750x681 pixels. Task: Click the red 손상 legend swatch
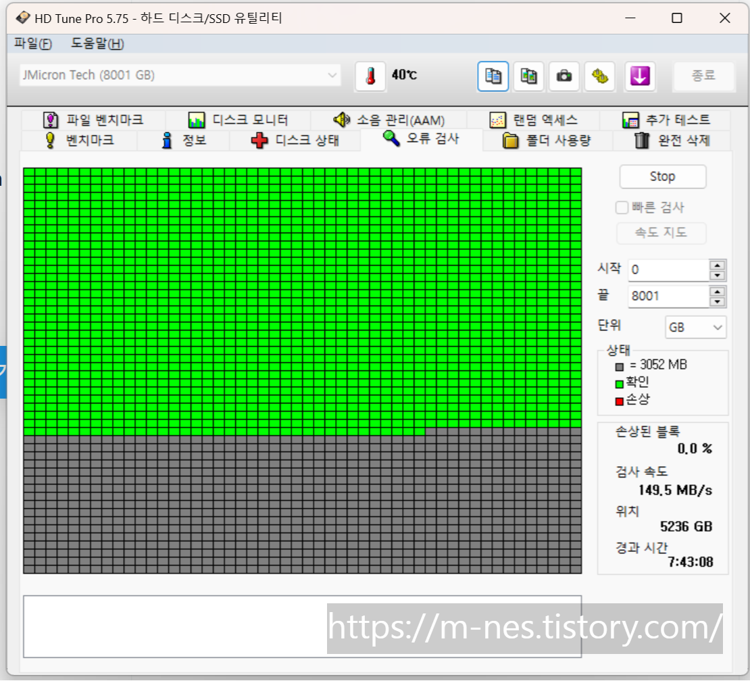[620, 401]
